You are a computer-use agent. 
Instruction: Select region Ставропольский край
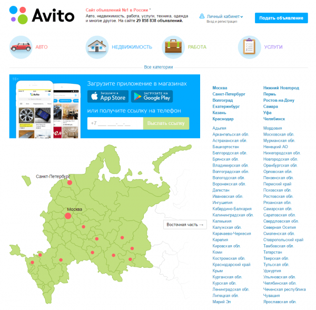283,240
